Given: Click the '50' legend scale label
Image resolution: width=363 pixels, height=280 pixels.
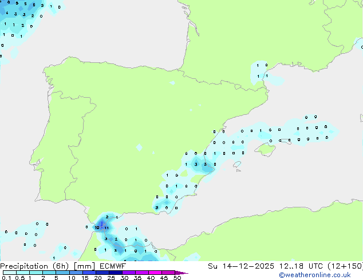Looking at the screenshot, I should tap(177, 278).
